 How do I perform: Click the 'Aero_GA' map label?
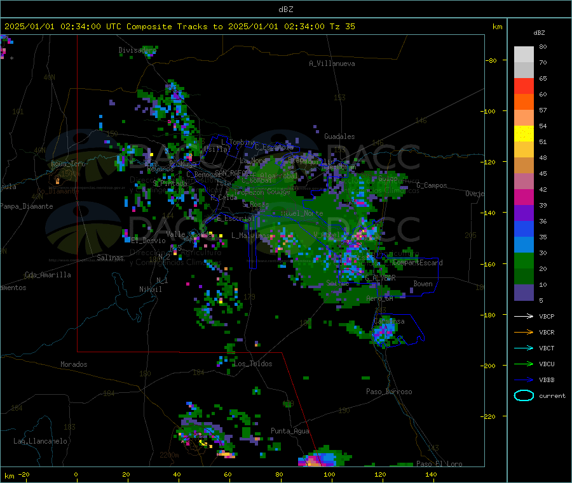[380, 298]
